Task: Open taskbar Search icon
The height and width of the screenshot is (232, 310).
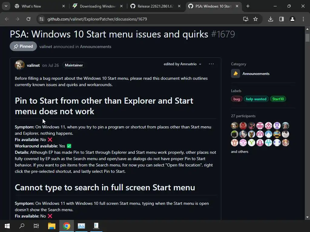Action: 22,226
